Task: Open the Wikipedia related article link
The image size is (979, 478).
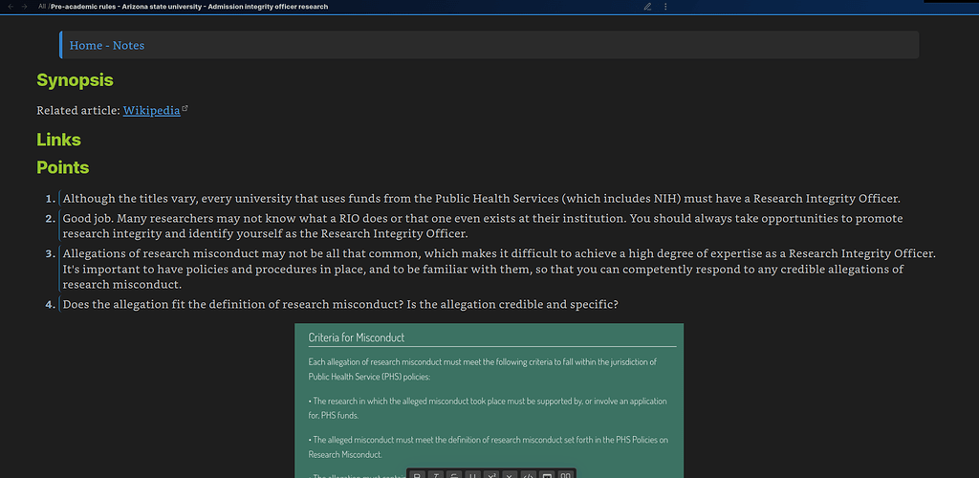Action: point(151,110)
